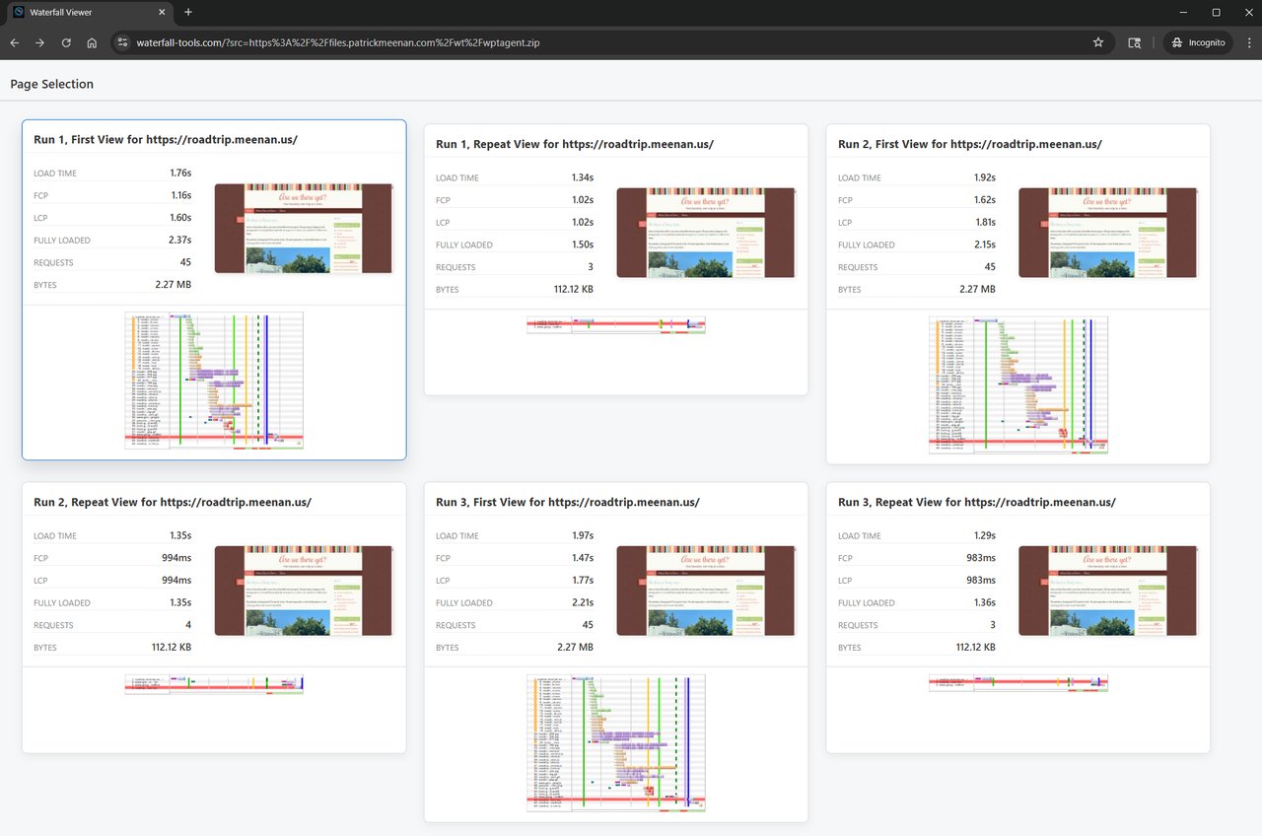Click the Run 3 Repeat View screenshot thumbnail
Image resolution: width=1262 pixels, height=836 pixels.
[x=1107, y=591]
